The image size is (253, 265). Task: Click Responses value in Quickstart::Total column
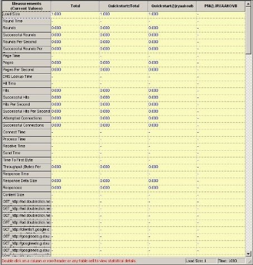105,188
